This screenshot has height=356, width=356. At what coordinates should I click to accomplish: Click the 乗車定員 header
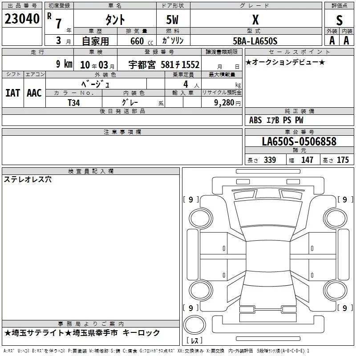[183, 74]
